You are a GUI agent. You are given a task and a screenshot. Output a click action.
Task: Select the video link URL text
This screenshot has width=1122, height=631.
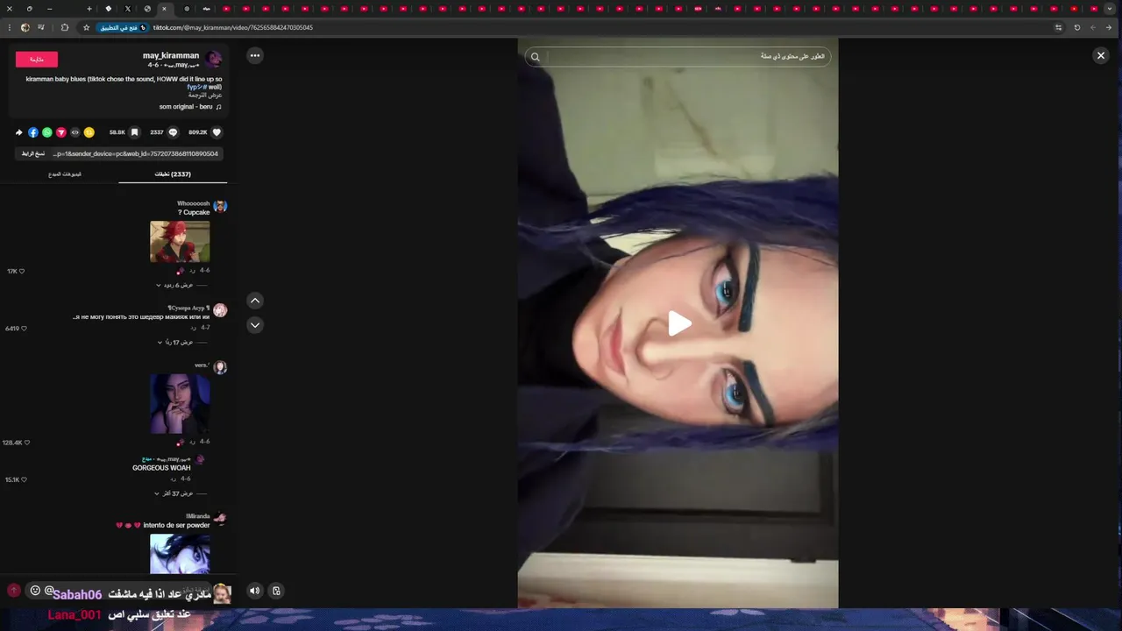(135, 153)
